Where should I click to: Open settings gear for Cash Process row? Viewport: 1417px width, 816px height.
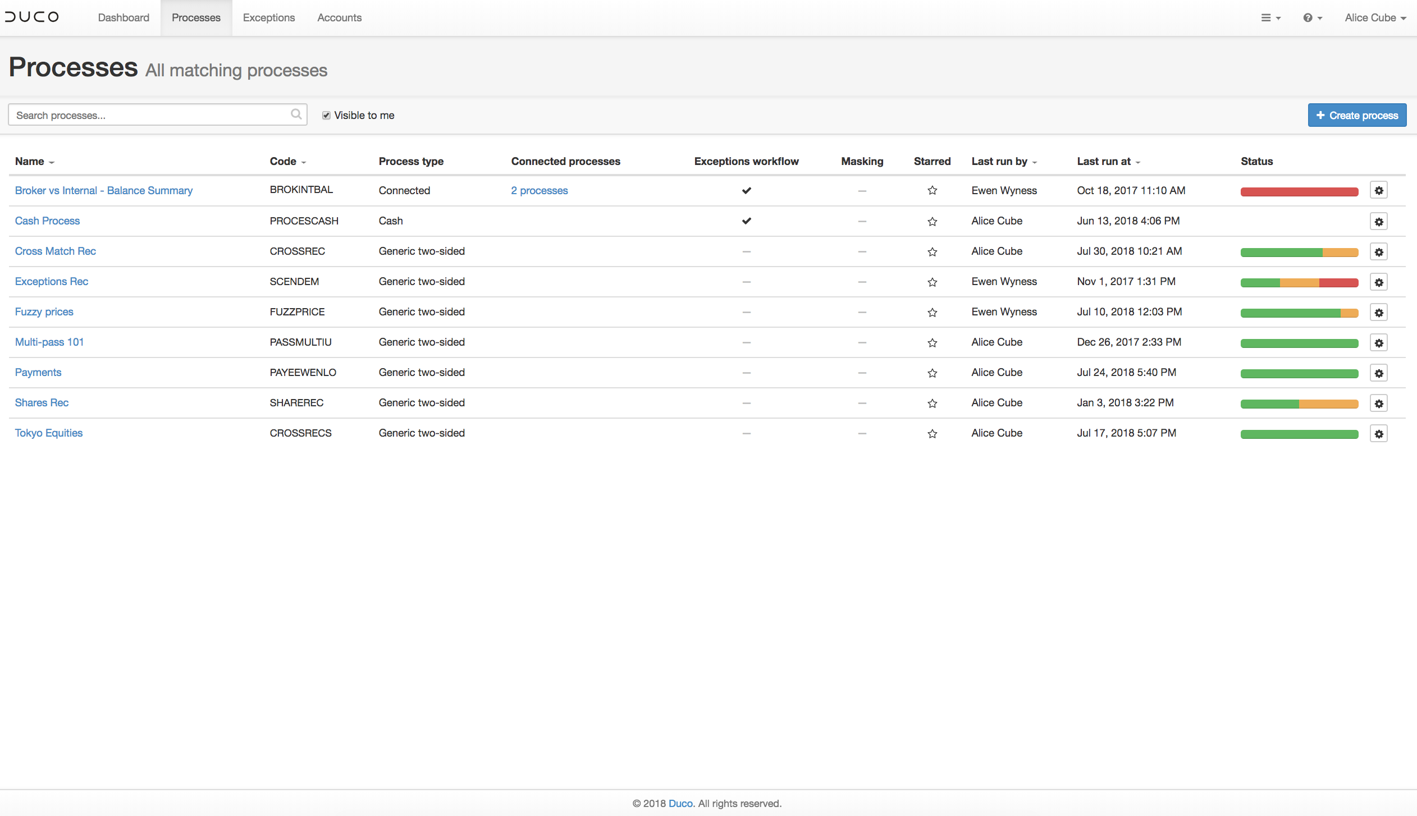click(1379, 221)
